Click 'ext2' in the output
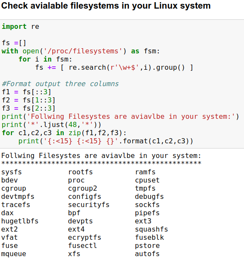 (9, 229)
